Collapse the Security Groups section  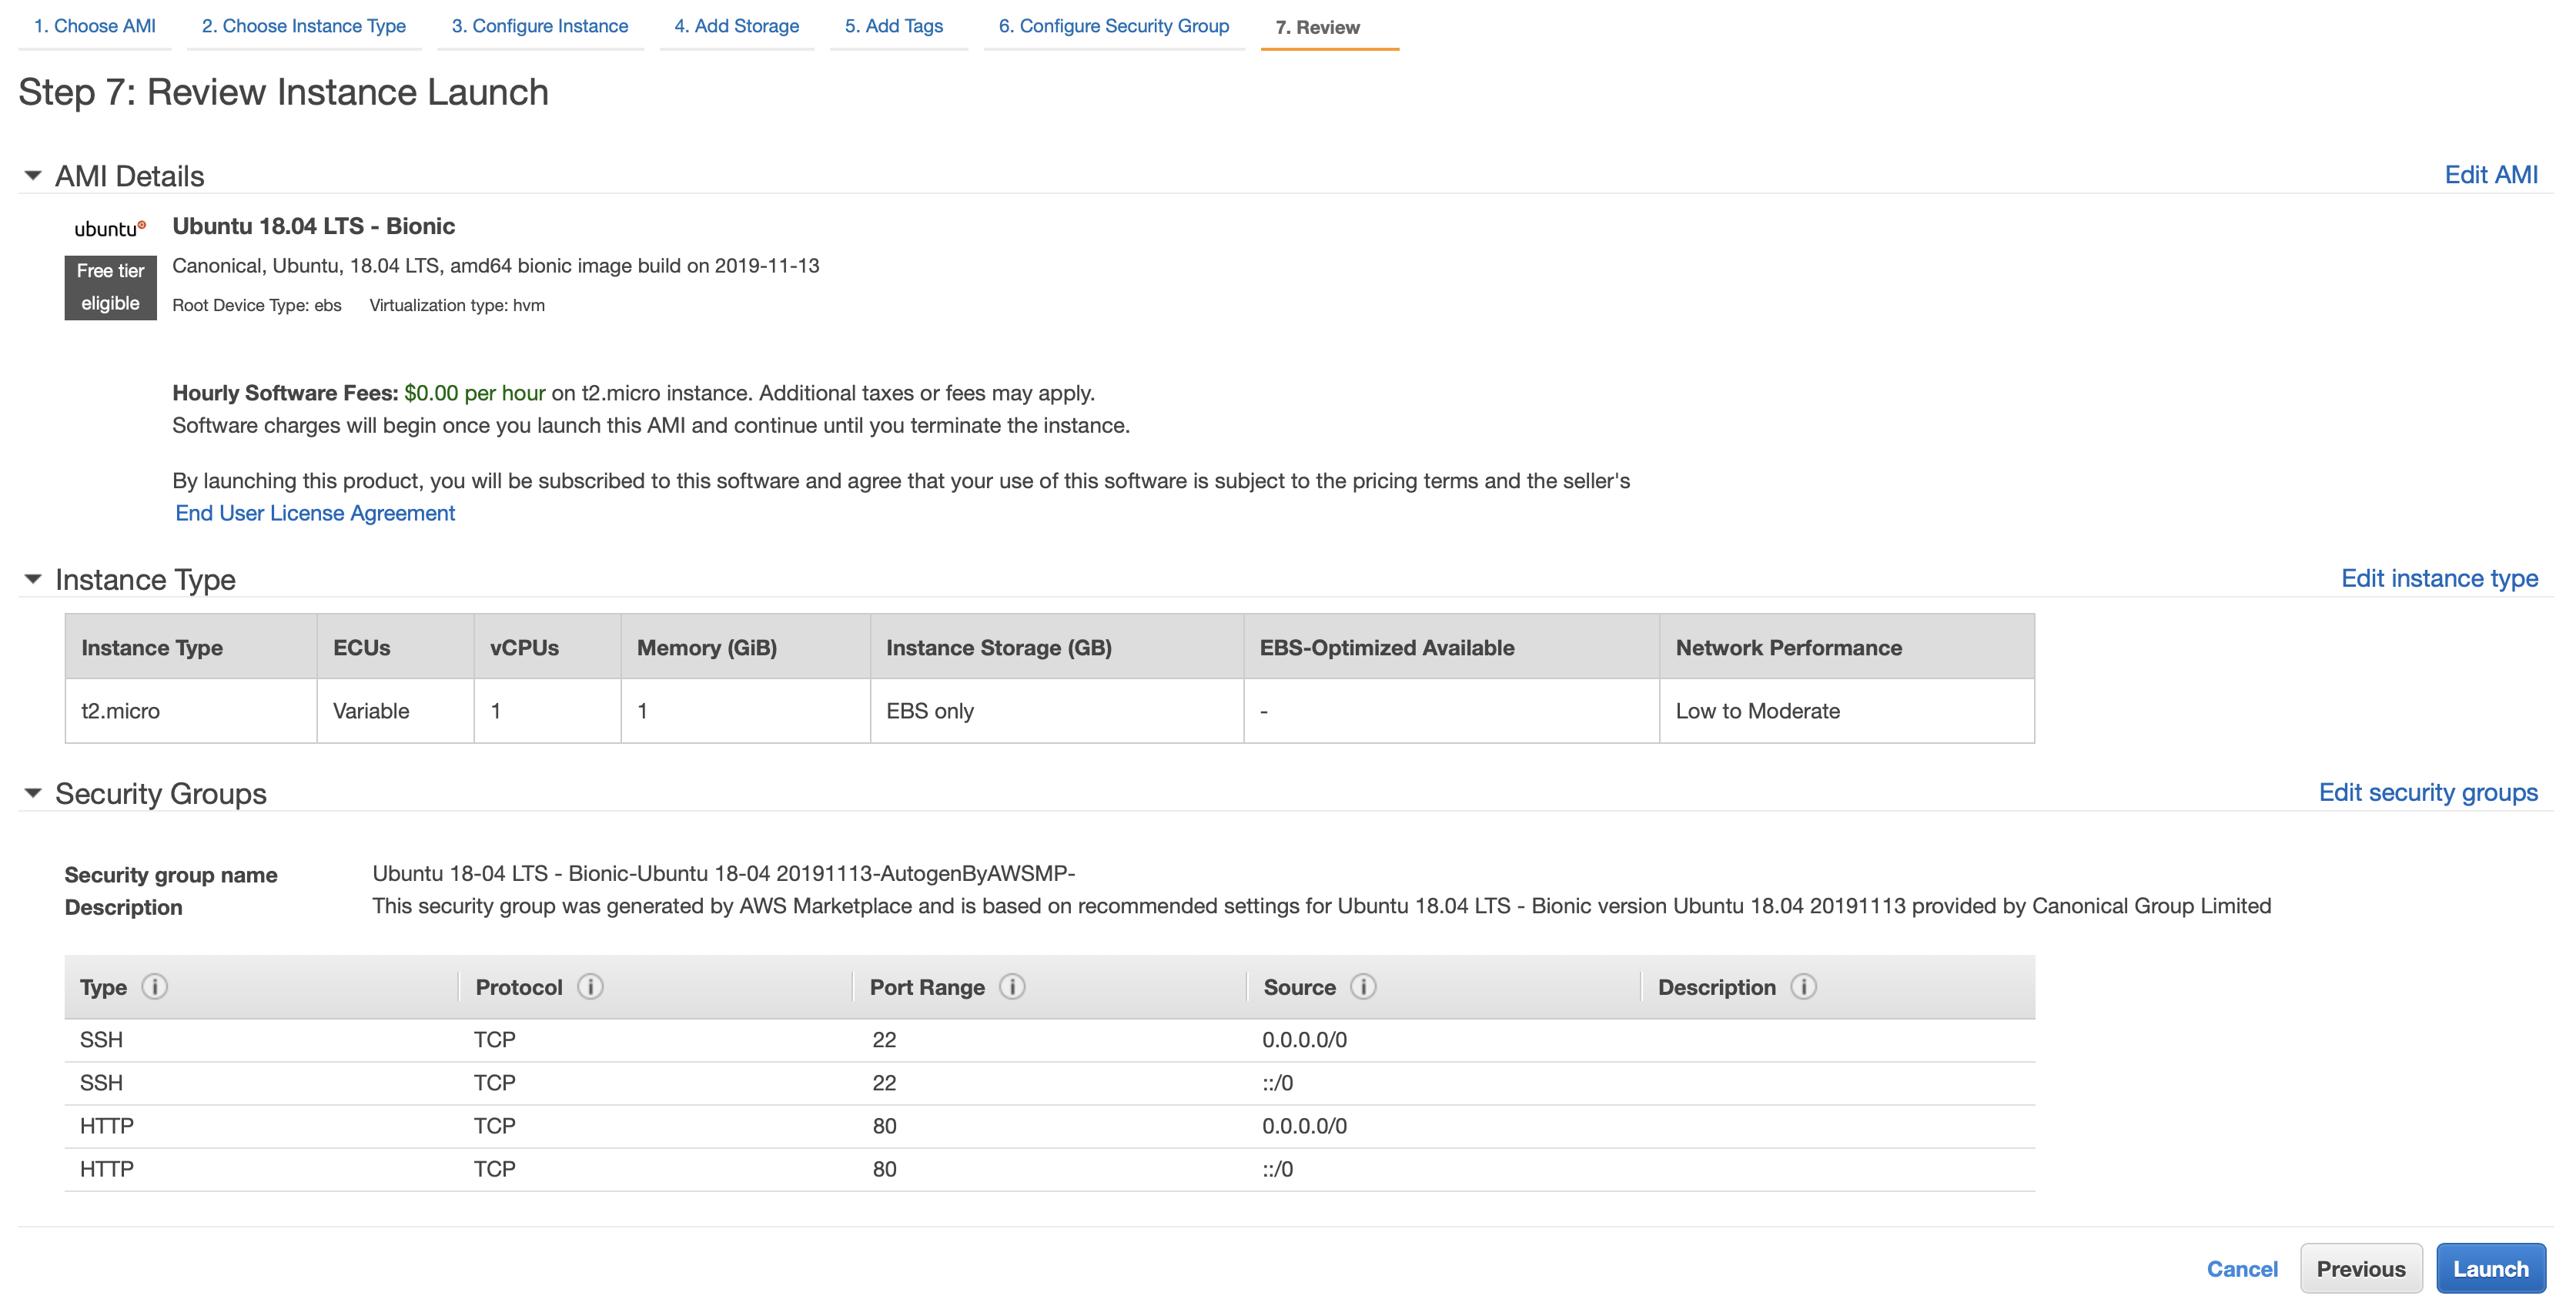click(33, 792)
